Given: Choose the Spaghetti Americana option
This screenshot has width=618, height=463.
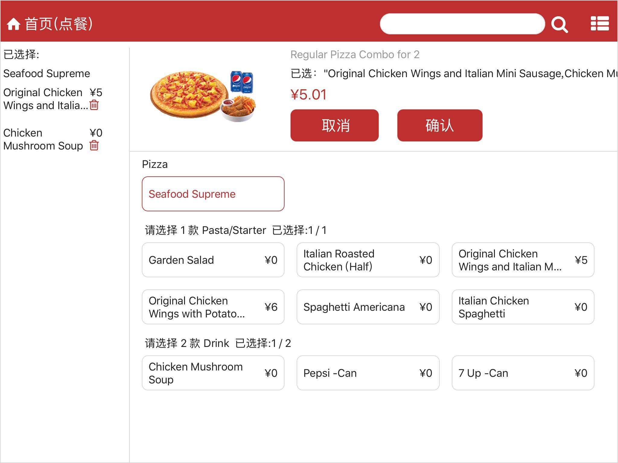Looking at the screenshot, I should pyautogui.click(x=368, y=307).
